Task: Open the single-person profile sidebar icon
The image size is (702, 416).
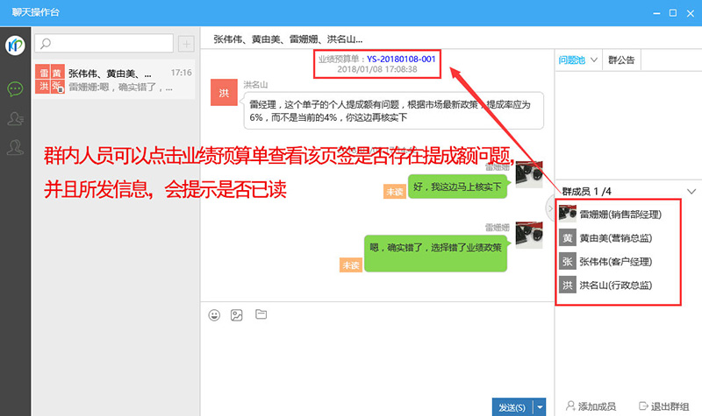Action: (15, 147)
